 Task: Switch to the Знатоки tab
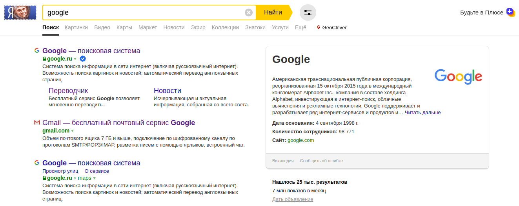tap(255, 28)
